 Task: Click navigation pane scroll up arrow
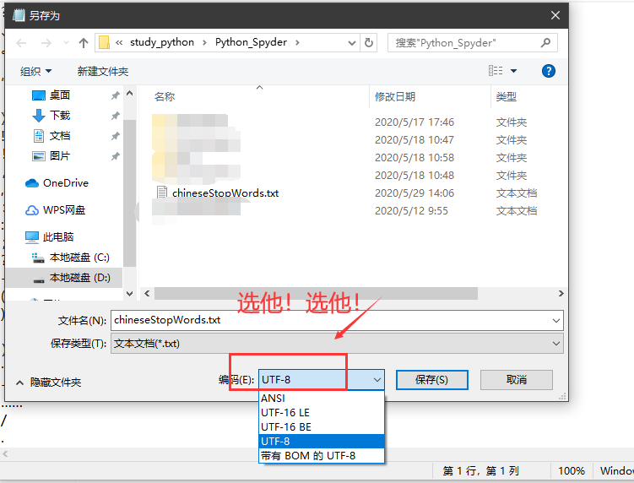(130, 94)
